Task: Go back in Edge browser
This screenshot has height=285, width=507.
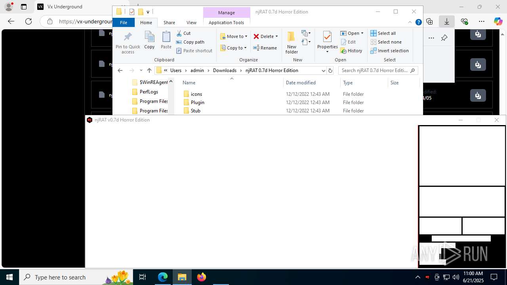Action: pos(11,21)
